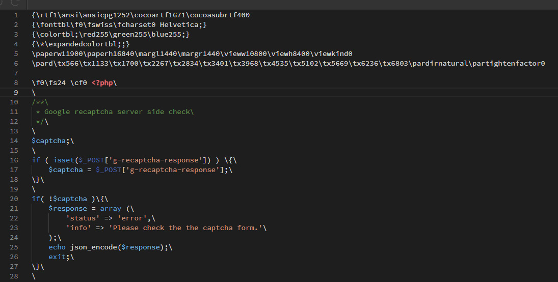Click highlighted line number 9
Image resolution: width=558 pixels, height=282 pixels.
16,93
